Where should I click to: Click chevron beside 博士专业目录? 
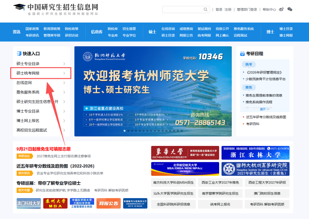click(x=64, y=111)
